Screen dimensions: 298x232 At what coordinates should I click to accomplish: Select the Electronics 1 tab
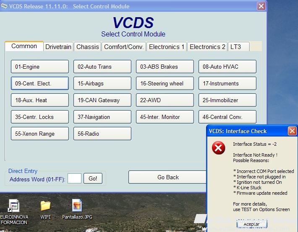167,47
